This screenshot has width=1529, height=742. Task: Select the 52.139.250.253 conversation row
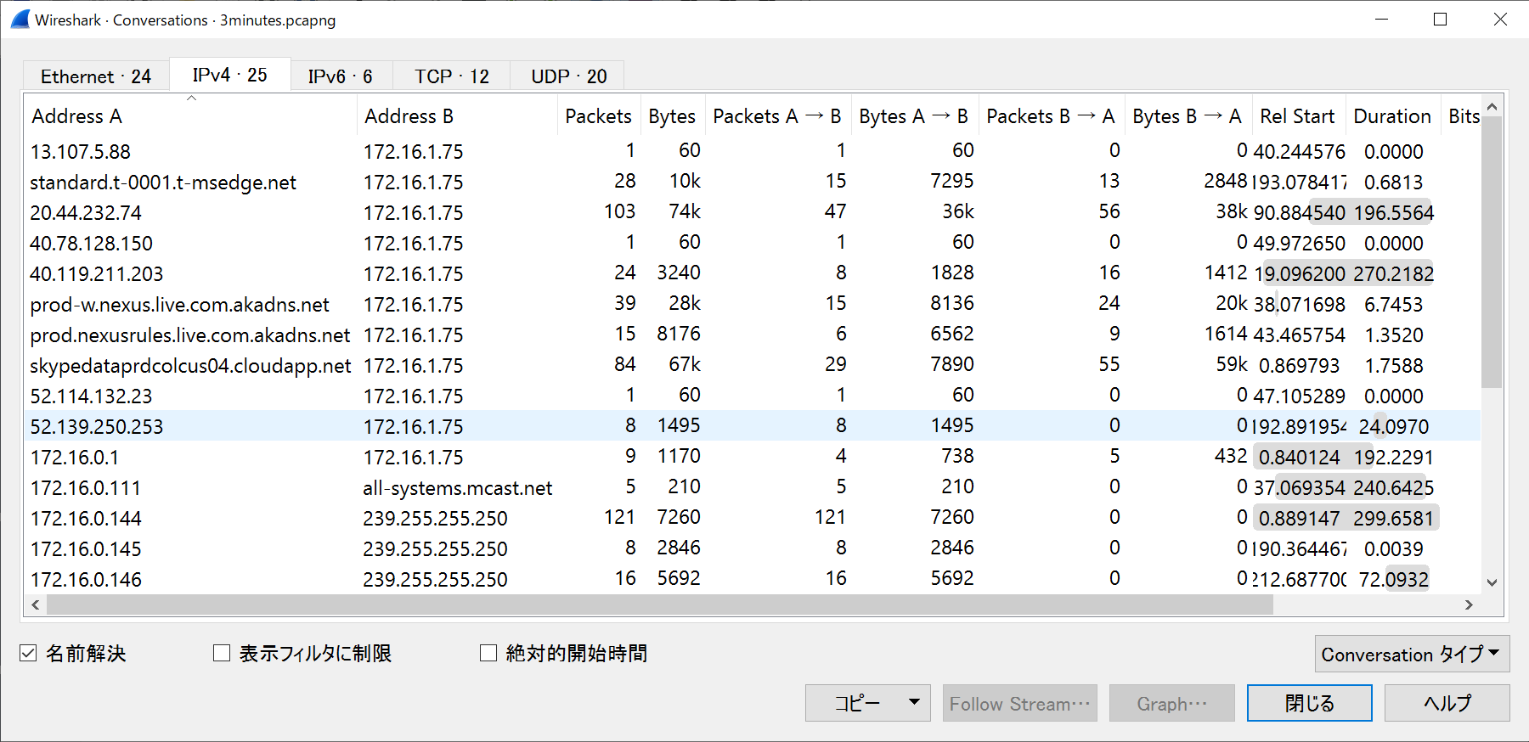point(753,426)
